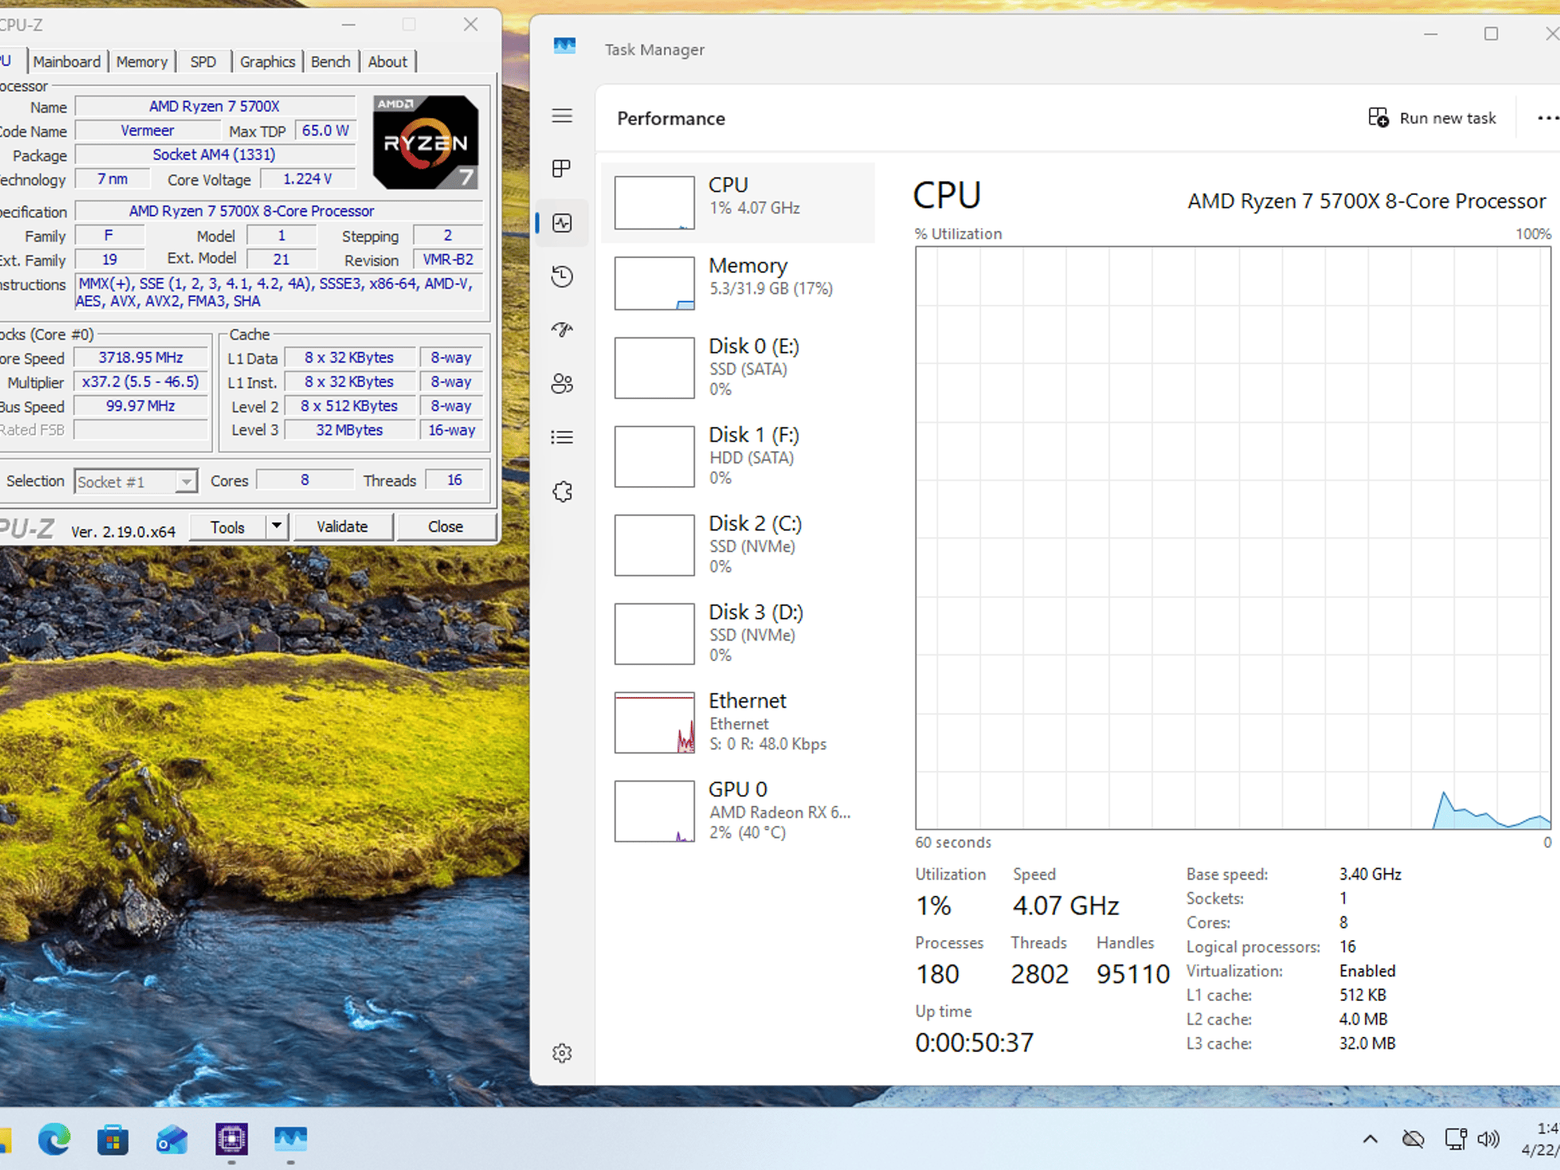Click the Validate button in CPU-Z
Image resolution: width=1560 pixels, height=1170 pixels.
pos(343,527)
